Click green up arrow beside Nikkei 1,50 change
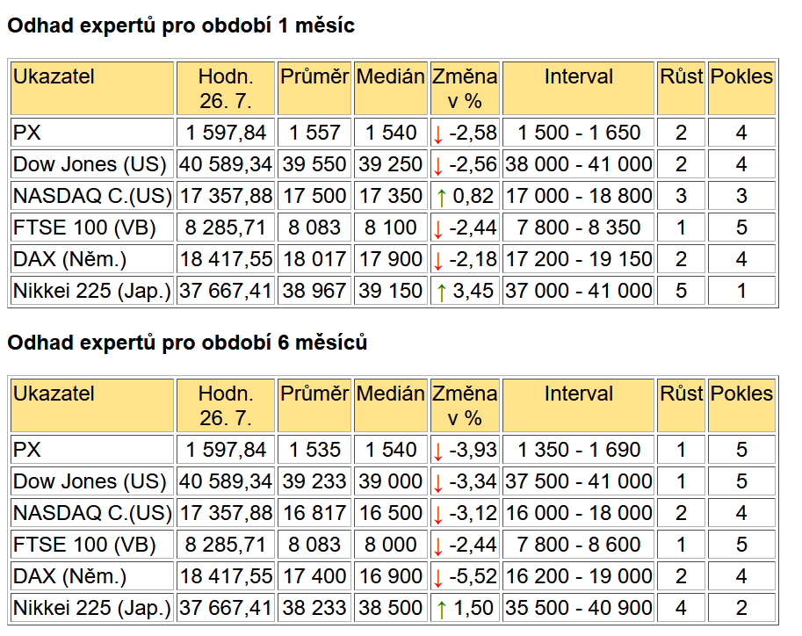The width and height of the screenshot is (802, 636). pos(441,610)
